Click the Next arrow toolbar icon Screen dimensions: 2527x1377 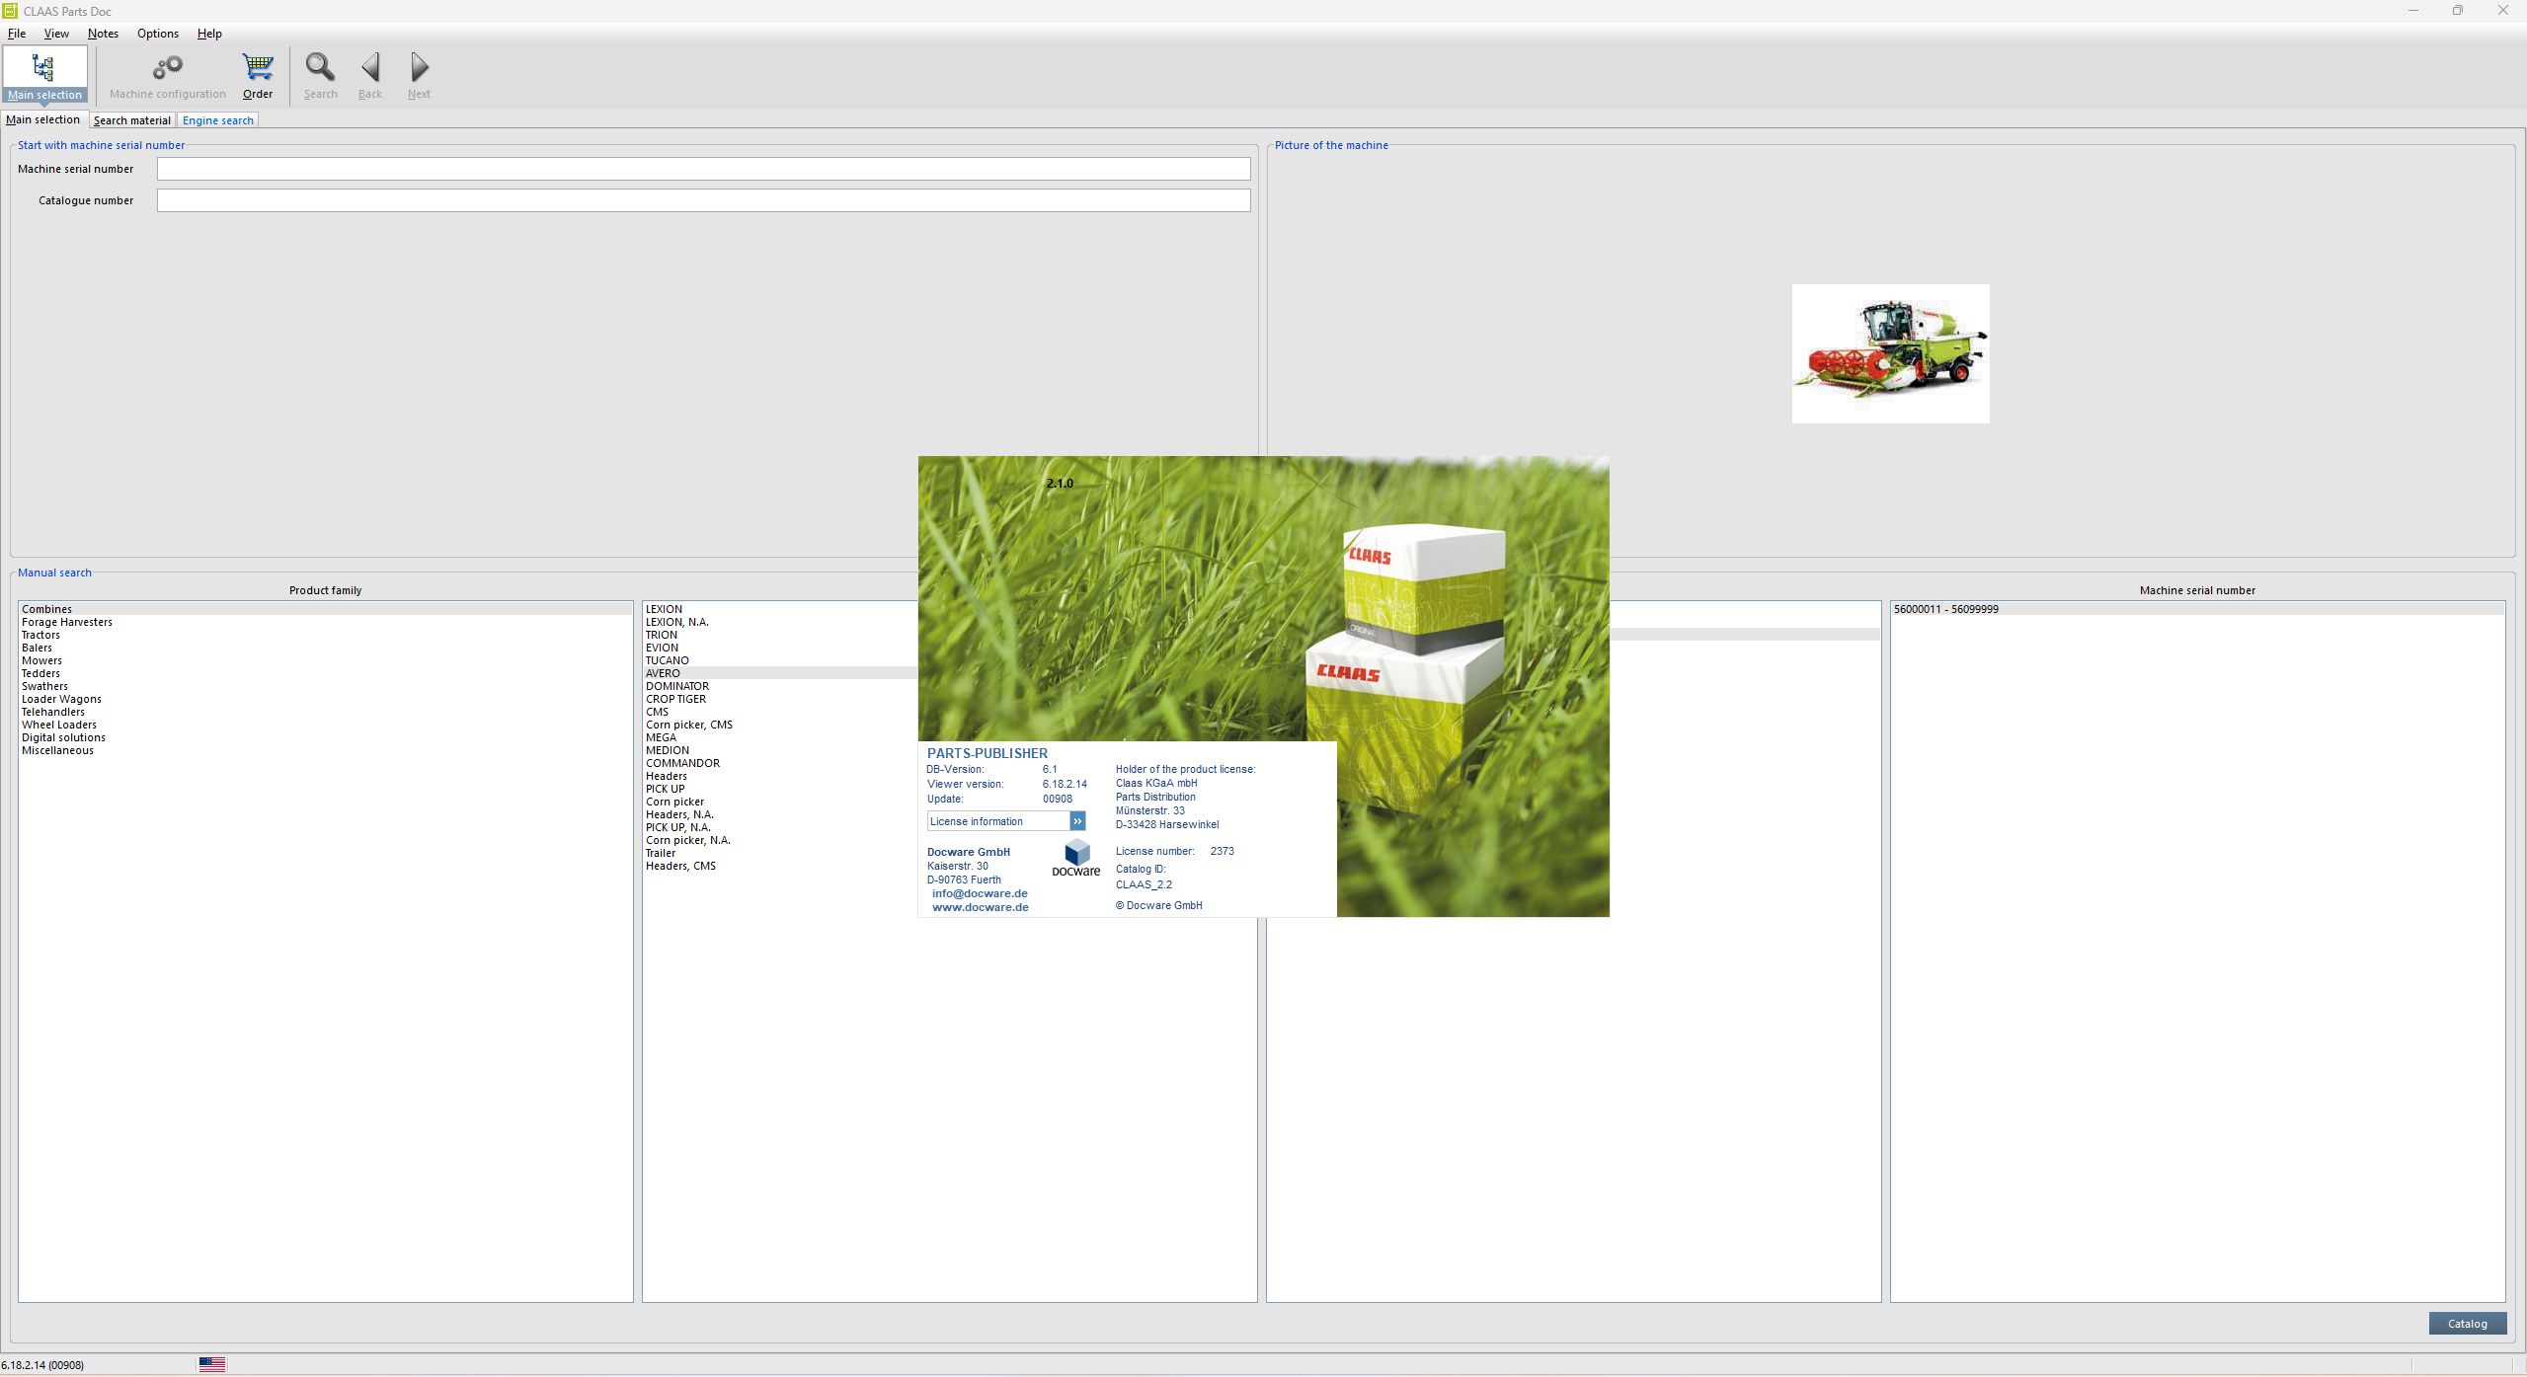(x=418, y=67)
